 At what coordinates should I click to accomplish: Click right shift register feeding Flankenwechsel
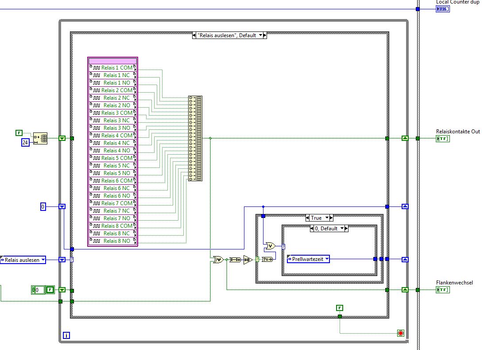click(x=405, y=290)
